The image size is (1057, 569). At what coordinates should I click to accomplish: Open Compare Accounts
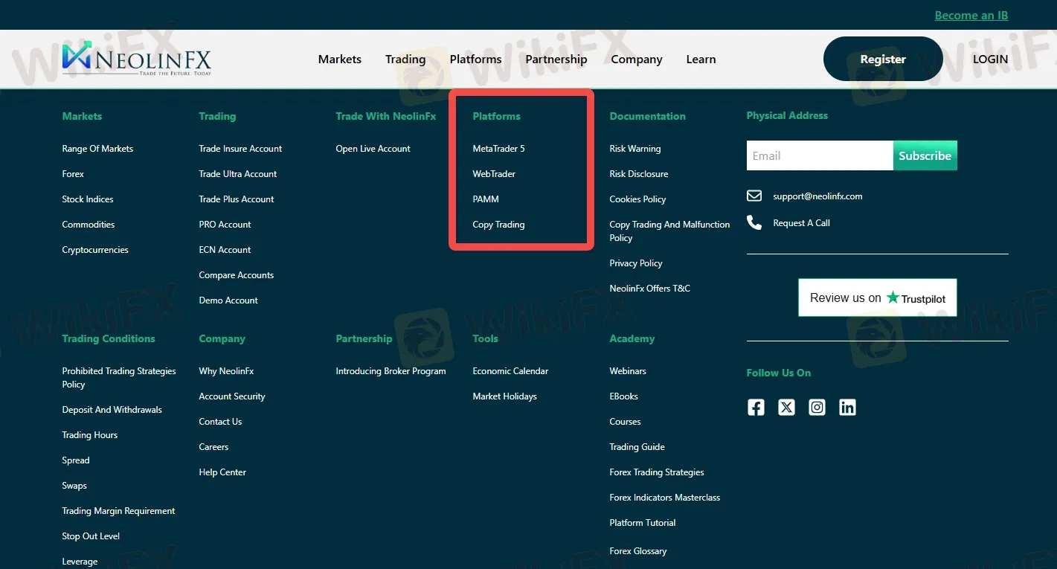[237, 275]
